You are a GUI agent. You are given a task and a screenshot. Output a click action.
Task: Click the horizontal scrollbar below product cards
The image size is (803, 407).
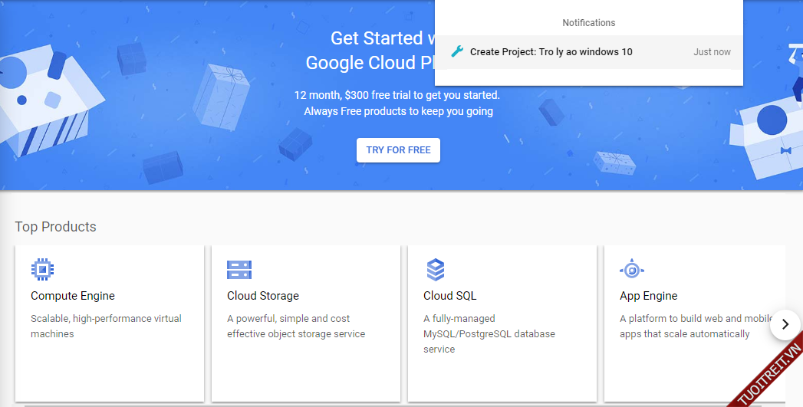point(383,405)
